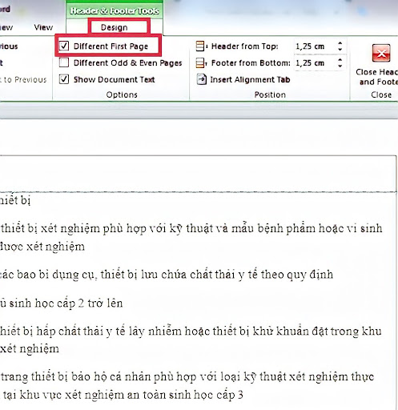Decrease Header from Top value
The height and width of the screenshot is (410, 398).
340,49
